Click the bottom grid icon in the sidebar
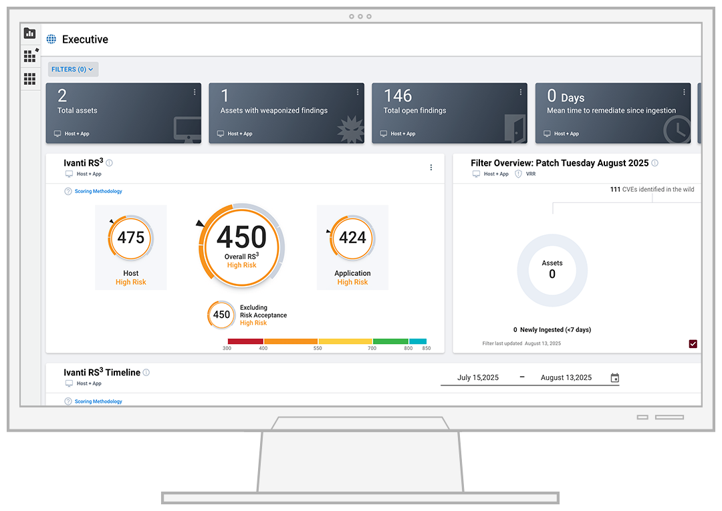The height and width of the screenshot is (511, 722). click(x=30, y=79)
